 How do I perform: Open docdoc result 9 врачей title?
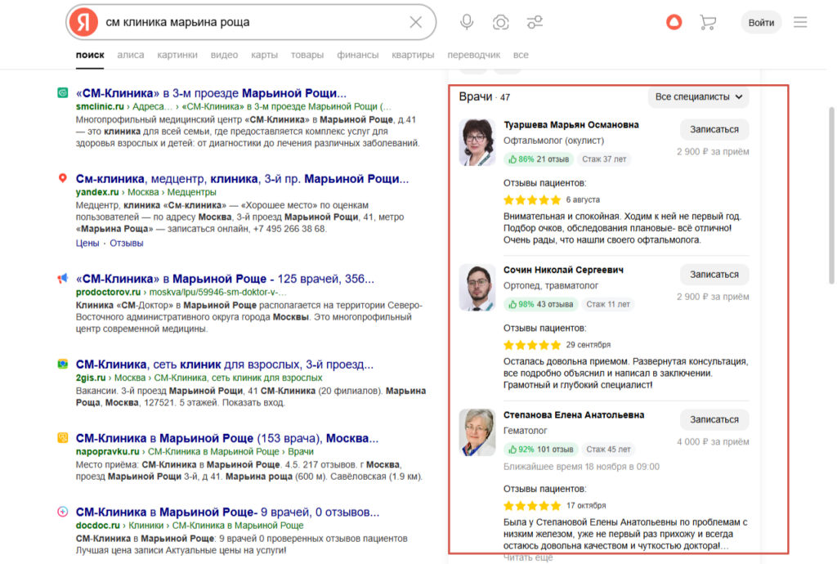pos(227,513)
